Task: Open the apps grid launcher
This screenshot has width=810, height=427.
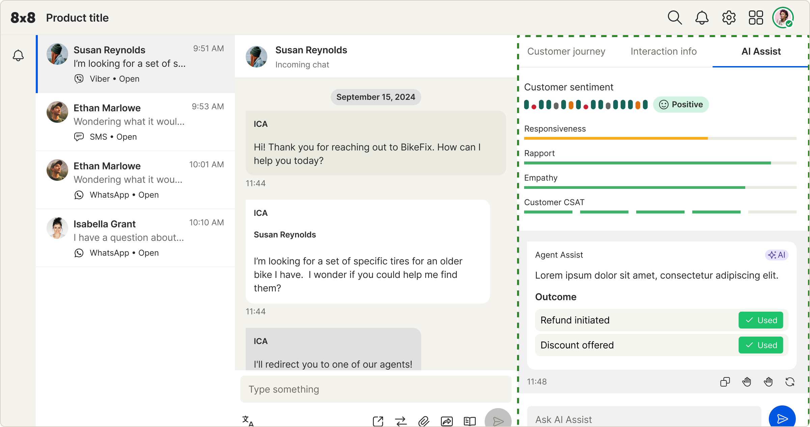Action: tap(756, 18)
